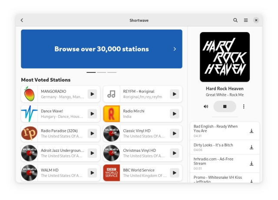
Task: Play the Christmas Vinyl HD station
Action: [175, 153]
